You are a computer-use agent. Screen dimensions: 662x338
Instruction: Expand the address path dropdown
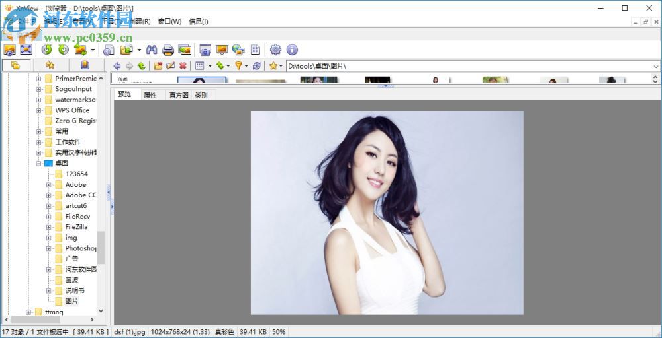[656, 67]
